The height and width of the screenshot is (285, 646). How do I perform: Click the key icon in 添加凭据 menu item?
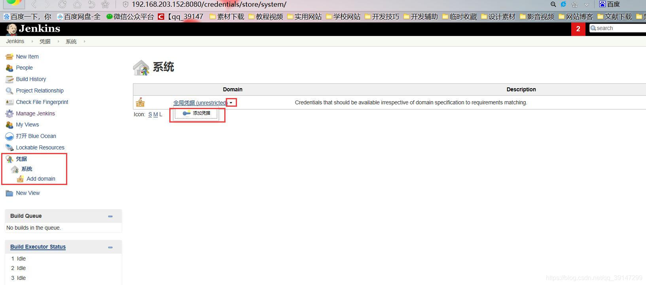point(186,113)
